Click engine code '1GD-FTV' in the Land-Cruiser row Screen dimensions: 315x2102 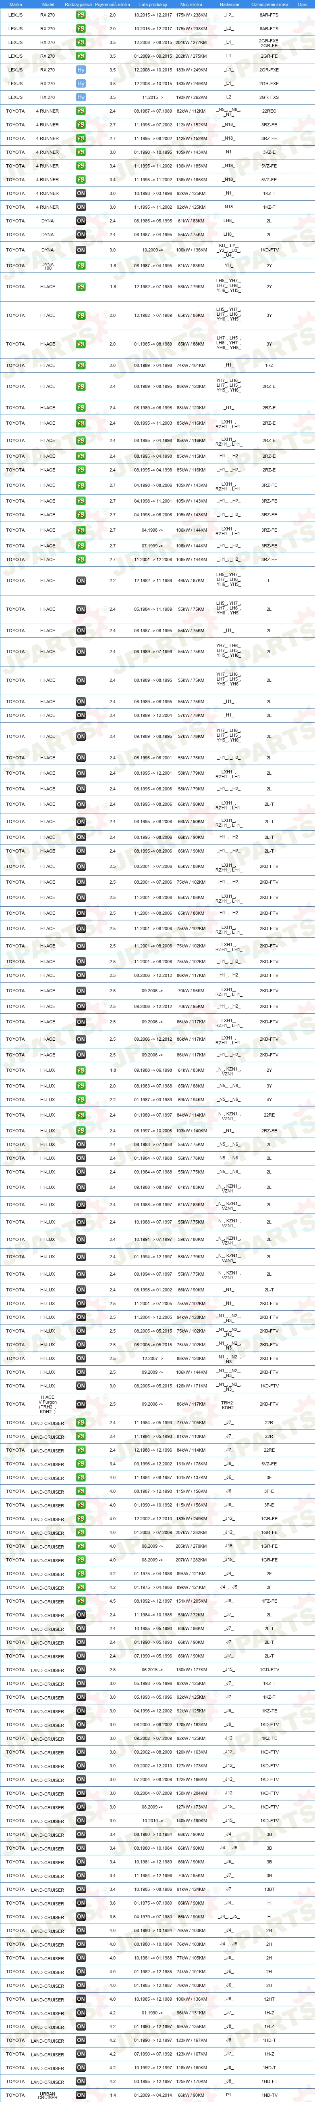pyautogui.click(x=269, y=1670)
